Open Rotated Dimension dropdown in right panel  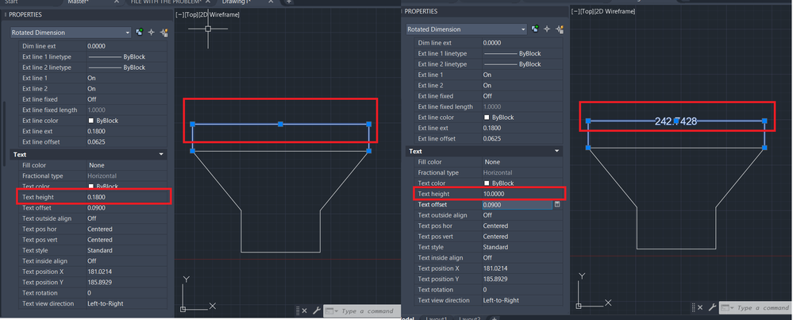466,29
